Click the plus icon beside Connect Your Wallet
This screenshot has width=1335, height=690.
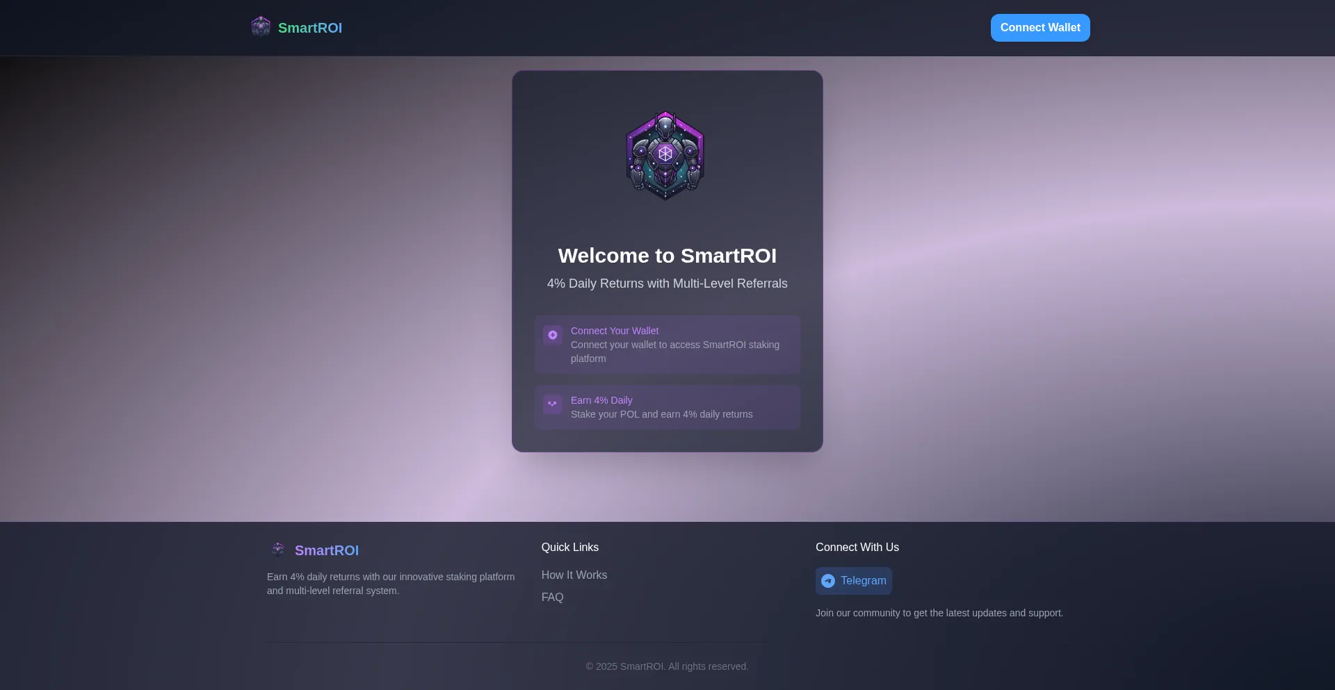click(553, 335)
